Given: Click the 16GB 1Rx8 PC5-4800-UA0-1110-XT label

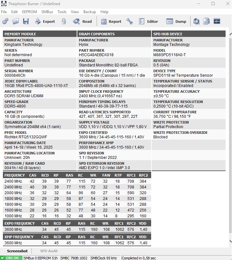Looking at the screenshot, I should pyautogui.click(x=36, y=86).
